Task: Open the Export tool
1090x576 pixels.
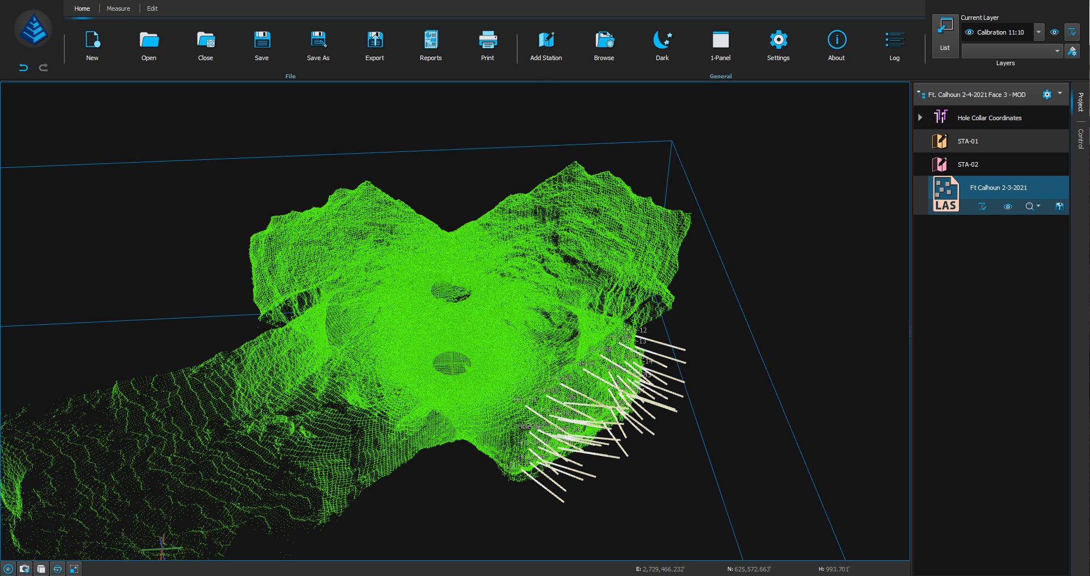Action: (x=374, y=45)
